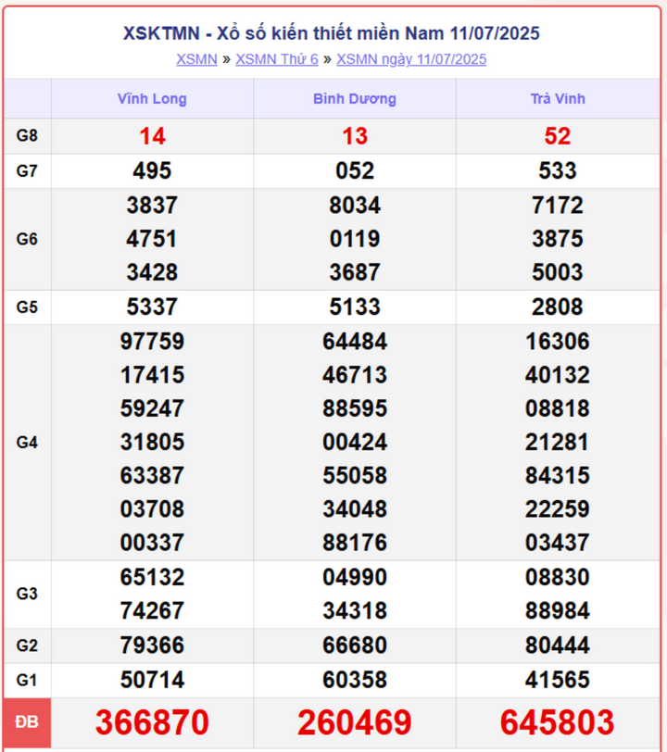667x752 pixels.
Task: Click G6 number 5003
Action: click(x=557, y=272)
